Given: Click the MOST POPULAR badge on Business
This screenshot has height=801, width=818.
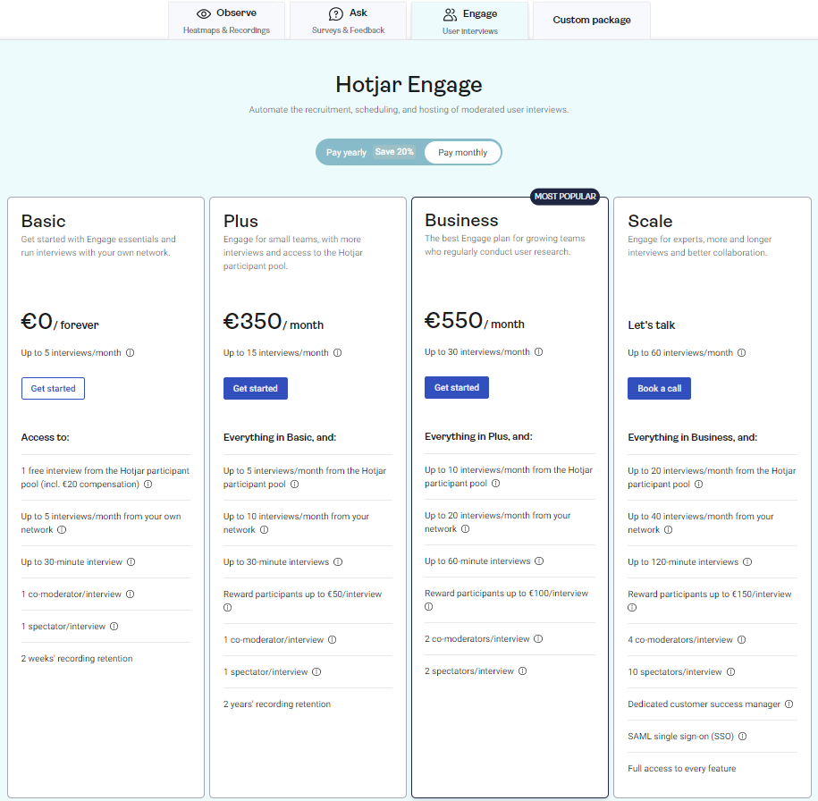Looking at the screenshot, I should (565, 197).
